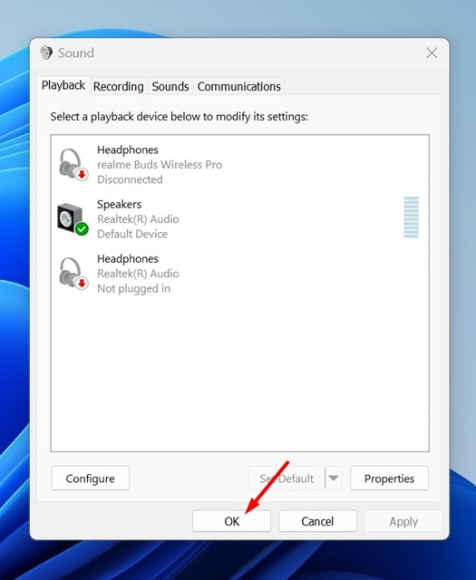Click the Set Default button
The height and width of the screenshot is (580, 476).
point(287,478)
